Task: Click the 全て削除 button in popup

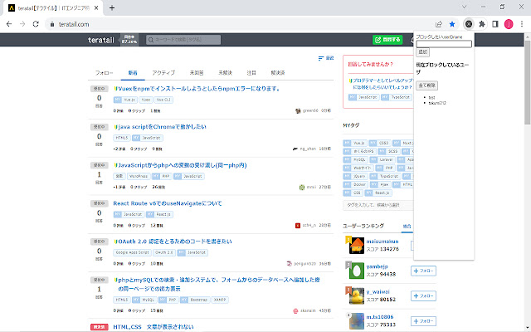Action: pos(426,85)
